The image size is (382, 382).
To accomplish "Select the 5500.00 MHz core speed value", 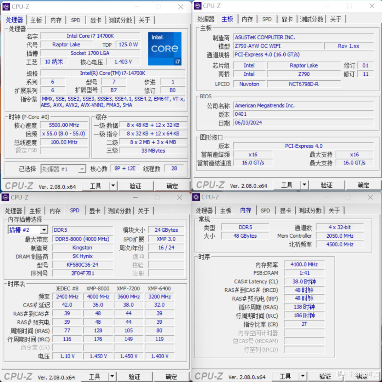I will pyautogui.click(x=64, y=125).
